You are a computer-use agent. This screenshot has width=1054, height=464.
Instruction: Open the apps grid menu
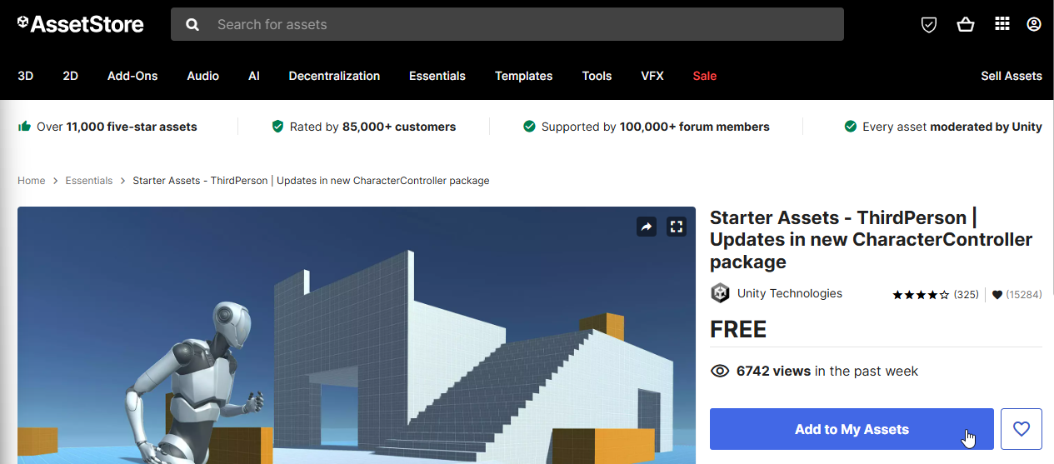point(1002,24)
